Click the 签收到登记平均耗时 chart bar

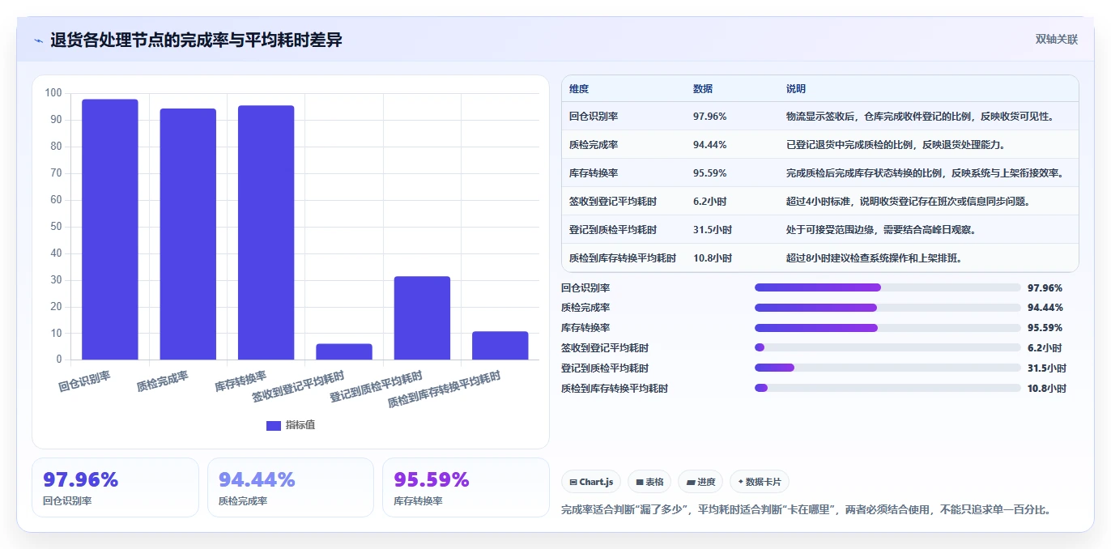click(344, 351)
